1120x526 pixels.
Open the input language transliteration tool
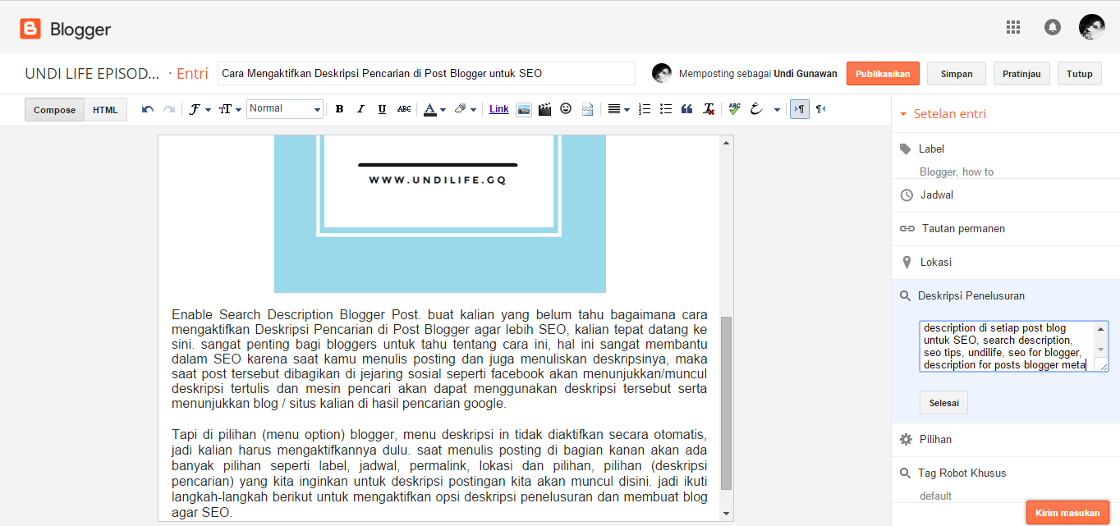click(x=756, y=109)
